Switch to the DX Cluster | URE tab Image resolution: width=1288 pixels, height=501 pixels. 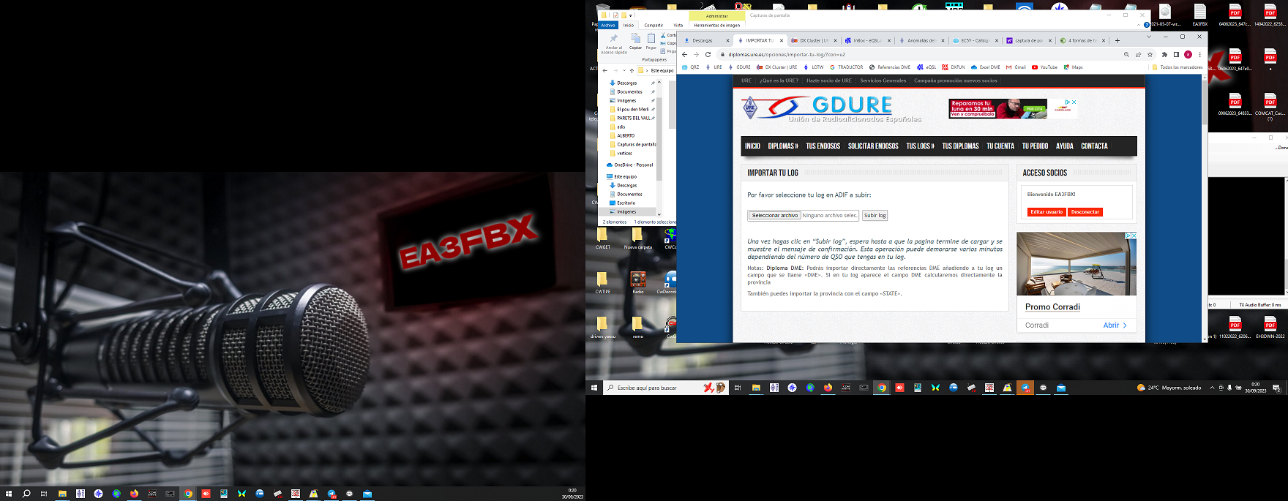pyautogui.click(x=812, y=41)
